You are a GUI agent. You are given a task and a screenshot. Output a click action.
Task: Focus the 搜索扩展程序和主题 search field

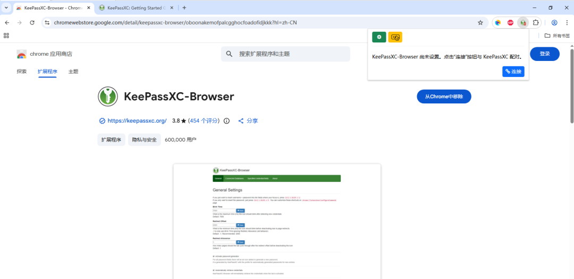[x=285, y=54]
